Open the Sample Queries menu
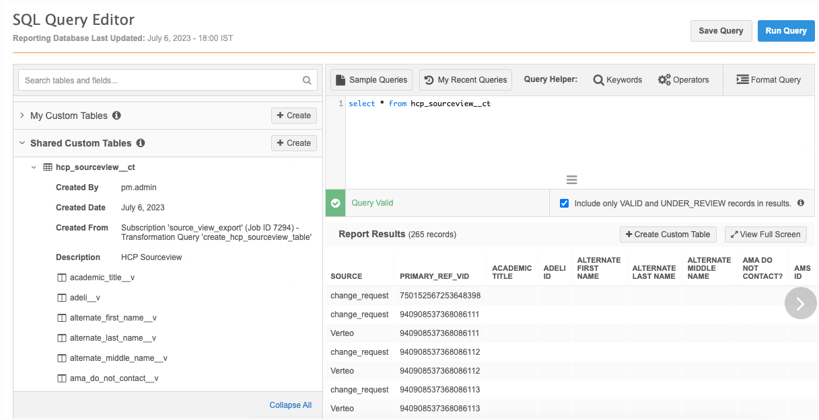 tap(371, 80)
